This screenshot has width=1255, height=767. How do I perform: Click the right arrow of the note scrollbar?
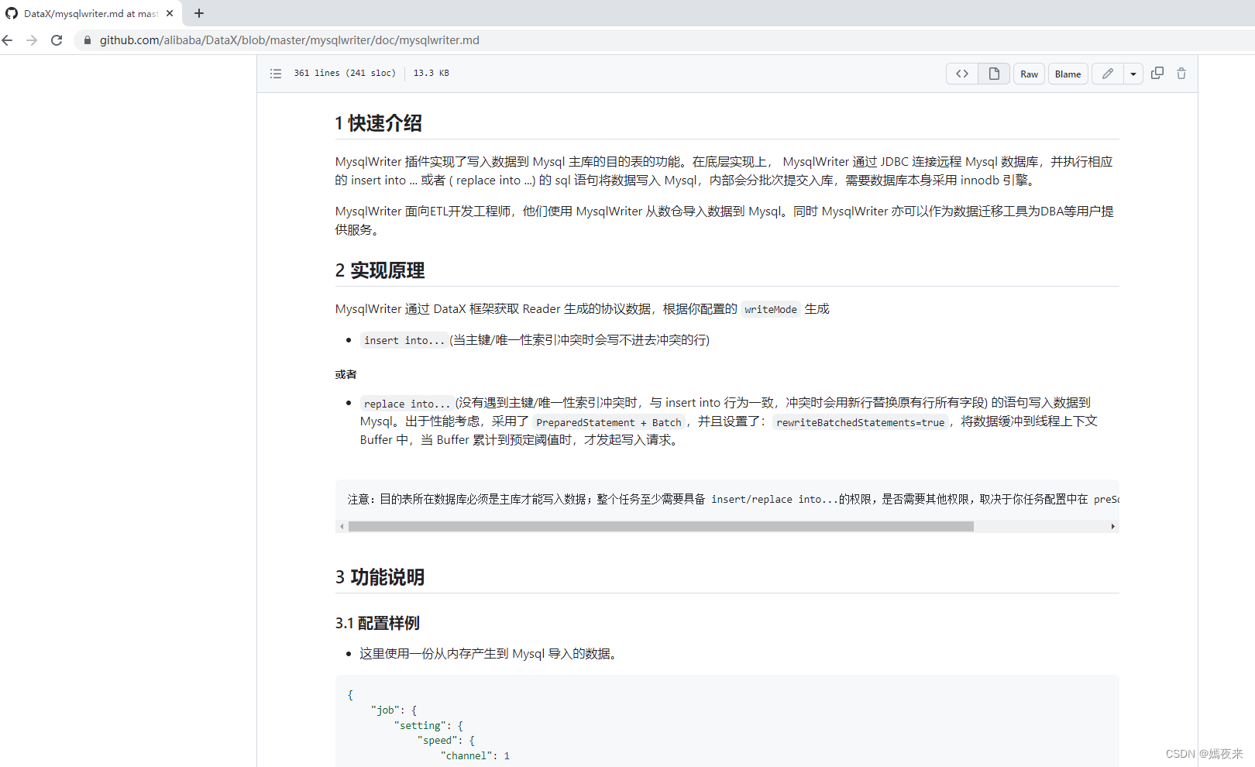coord(1113,526)
